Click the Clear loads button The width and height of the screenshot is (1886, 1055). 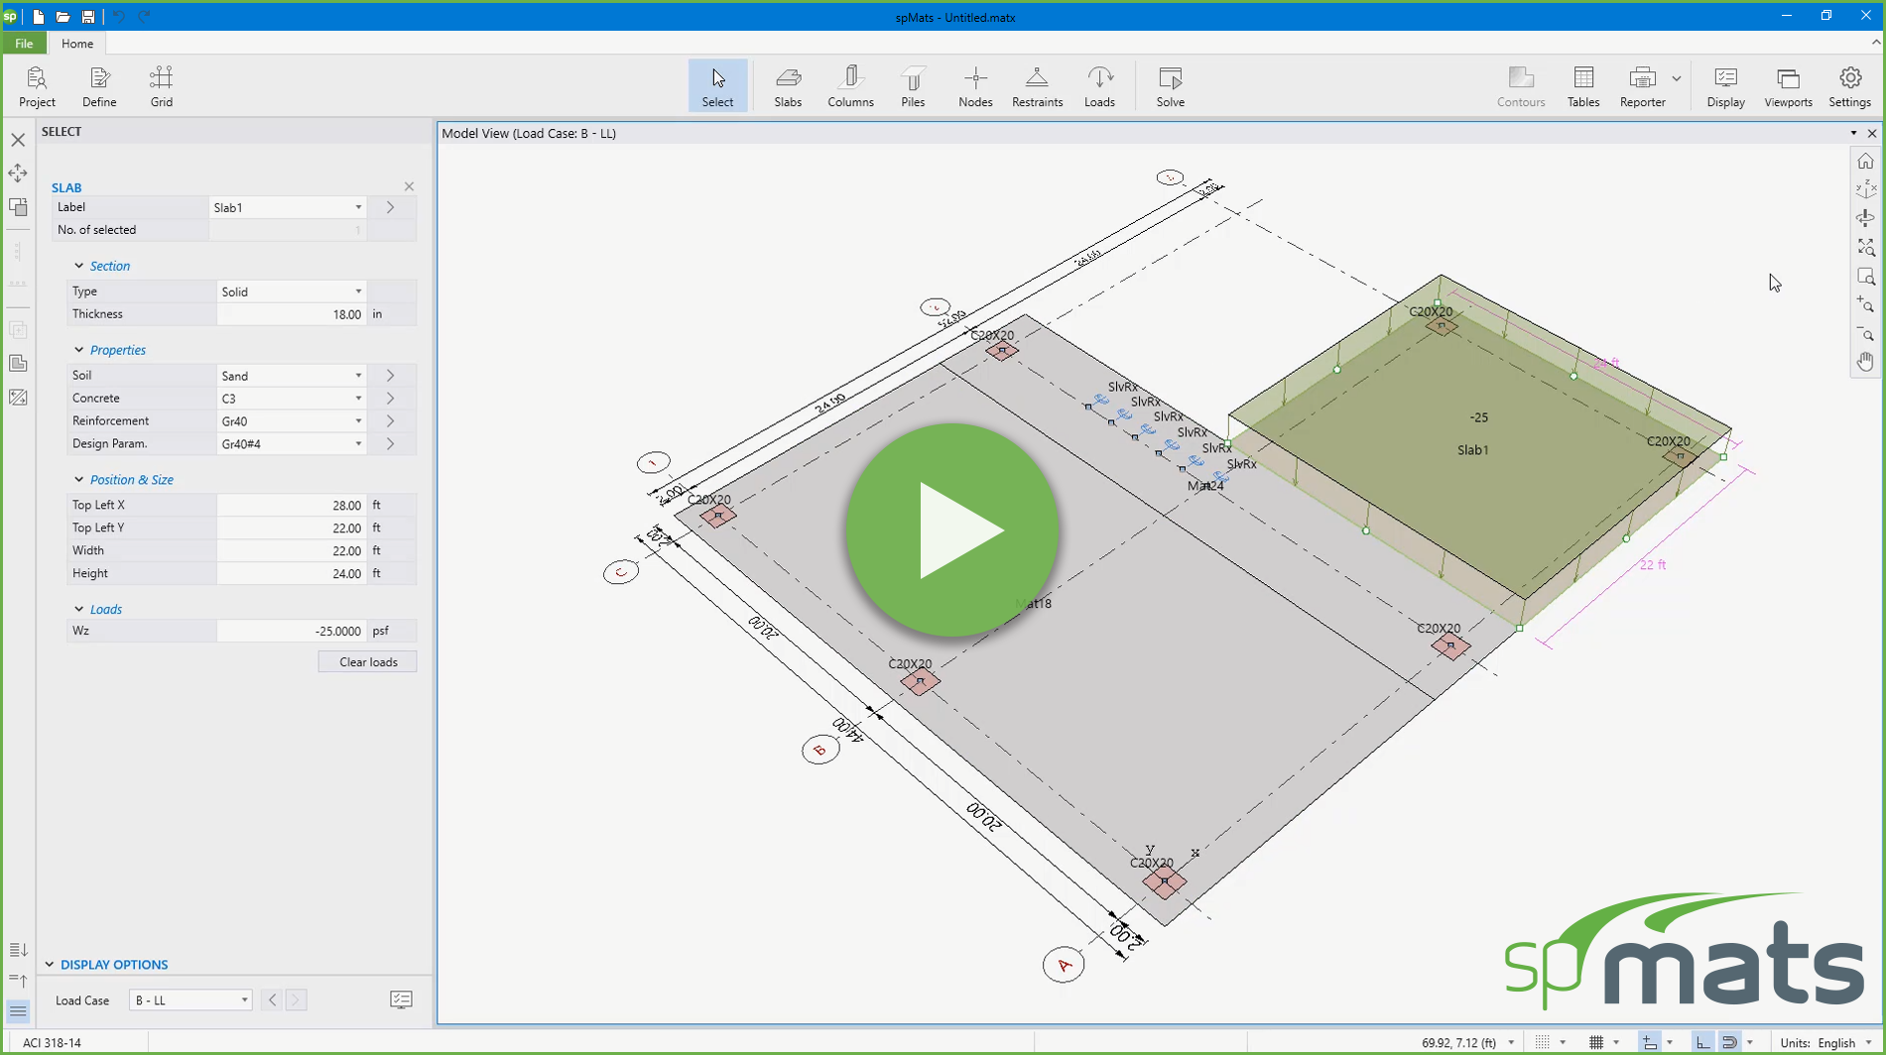pos(367,662)
